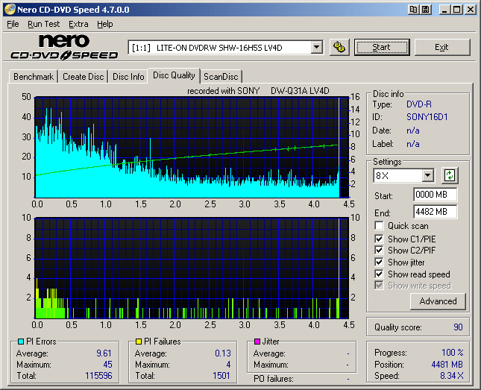Click the yellow PI Failures color swatch
The image size is (481, 390).
139,342
